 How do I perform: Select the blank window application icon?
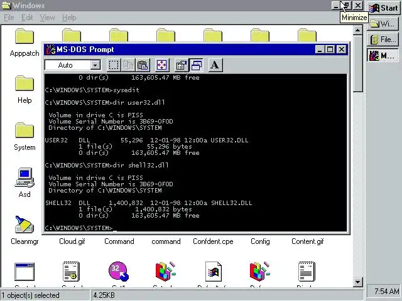[x=24, y=272]
